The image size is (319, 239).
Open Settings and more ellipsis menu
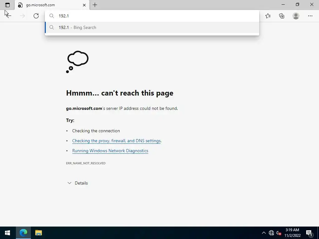click(310, 16)
